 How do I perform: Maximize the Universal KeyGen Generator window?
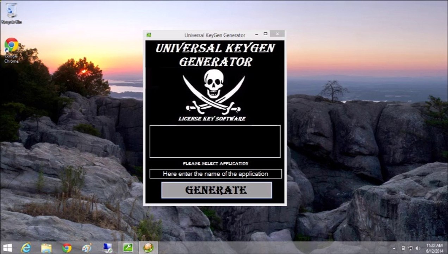(x=266, y=34)
